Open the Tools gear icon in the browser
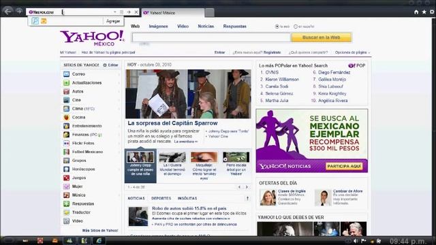The image size is (436, 245). click(432, 12)
